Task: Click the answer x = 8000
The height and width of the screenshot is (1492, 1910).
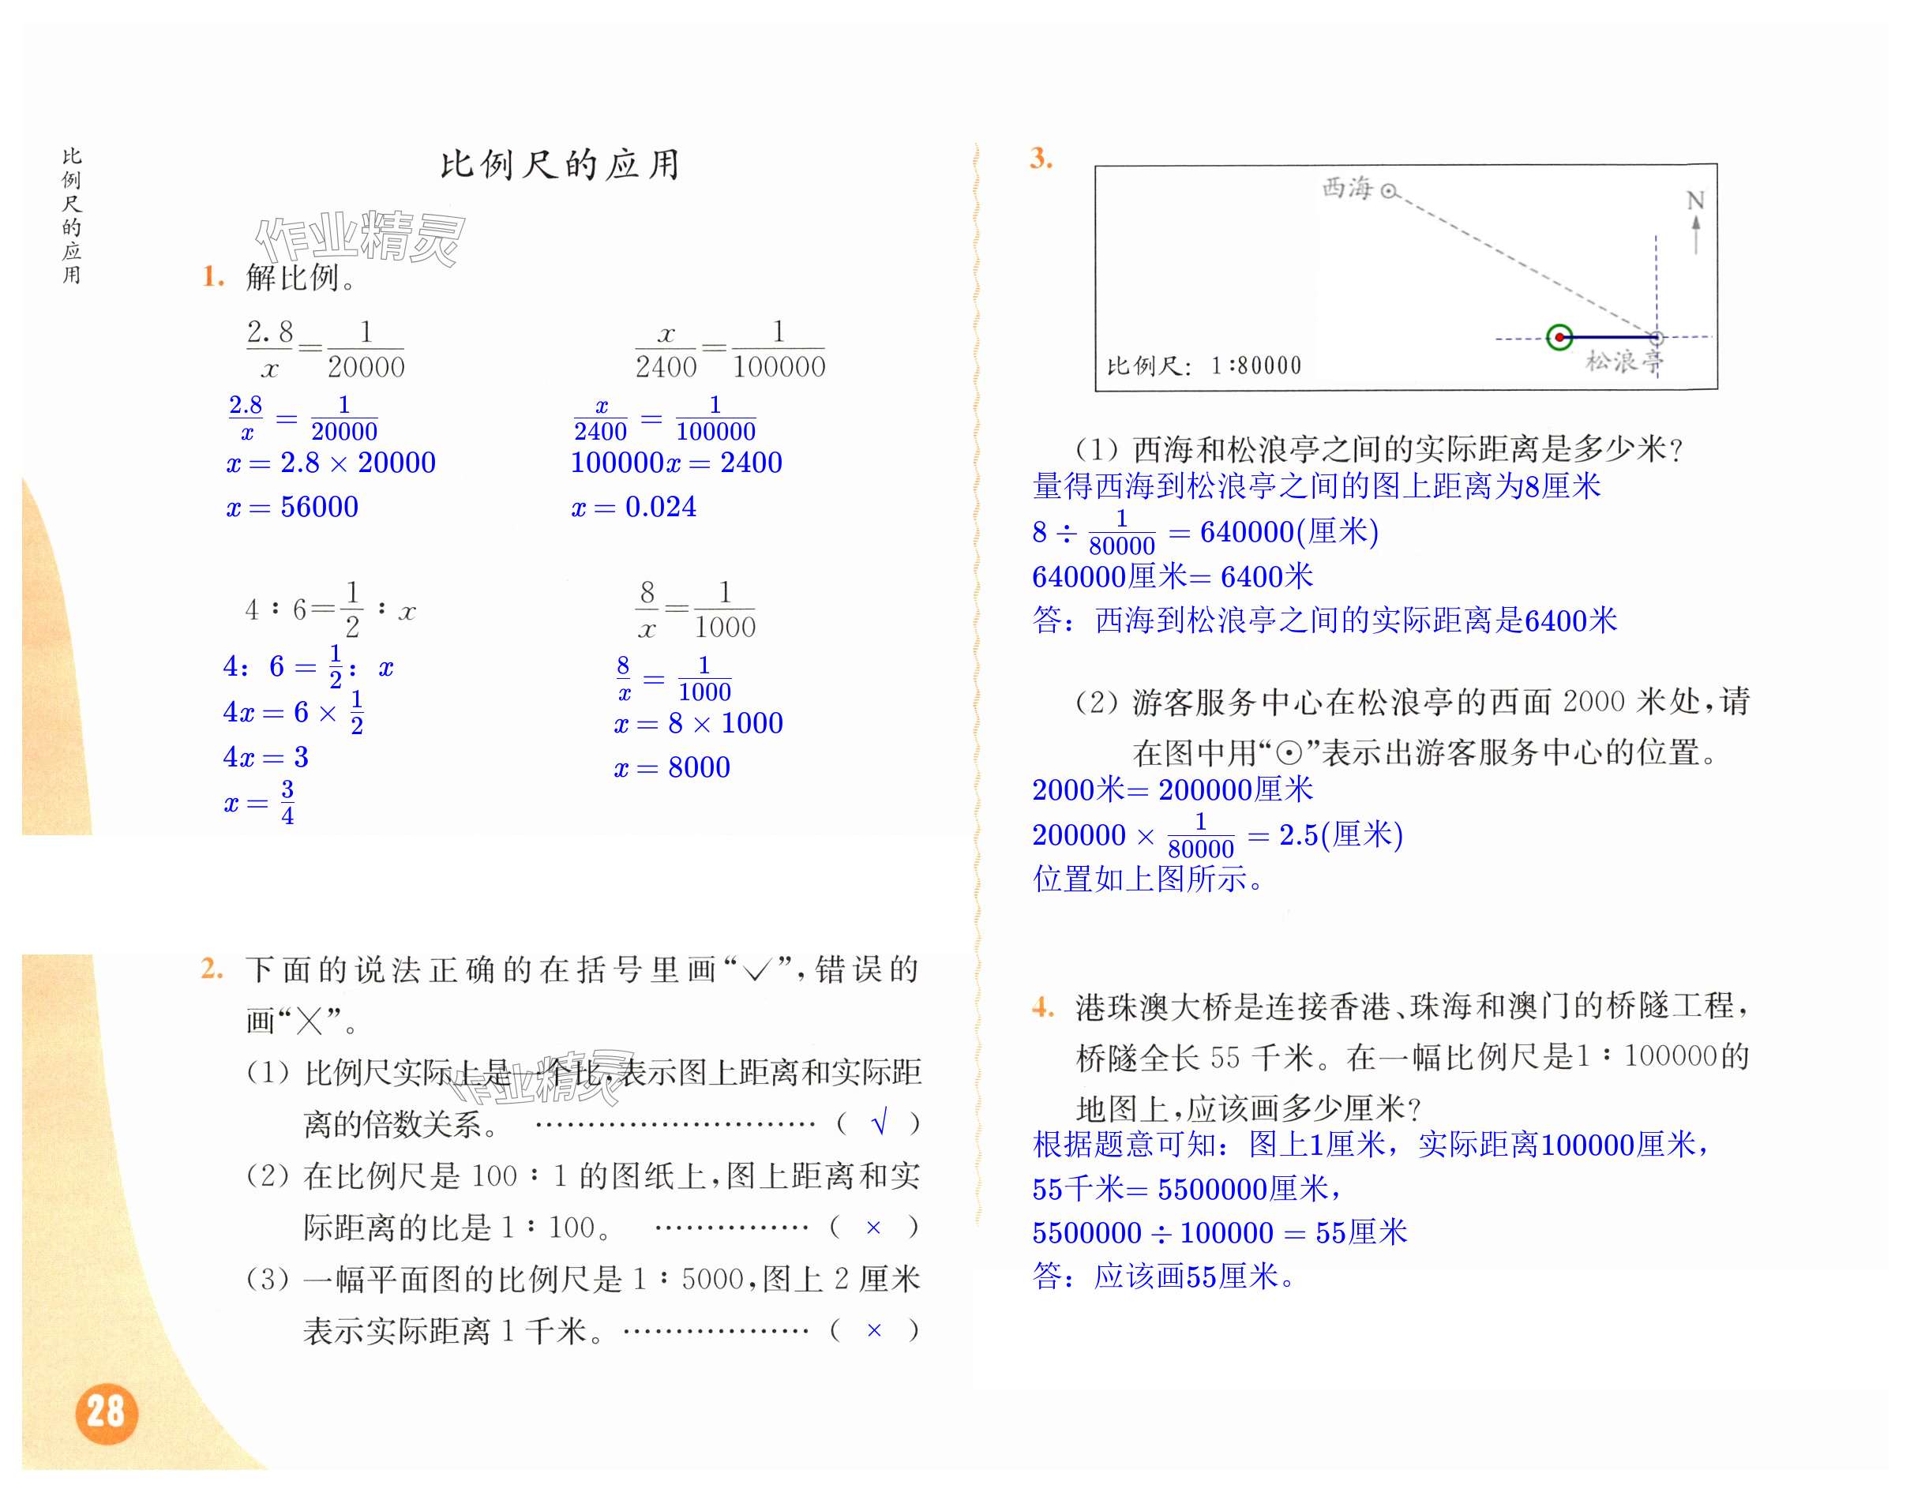Action: 672,767
